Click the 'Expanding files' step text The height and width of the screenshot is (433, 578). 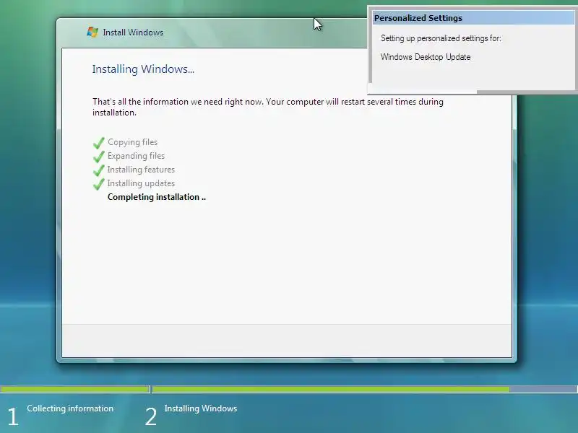click(136, 156)
